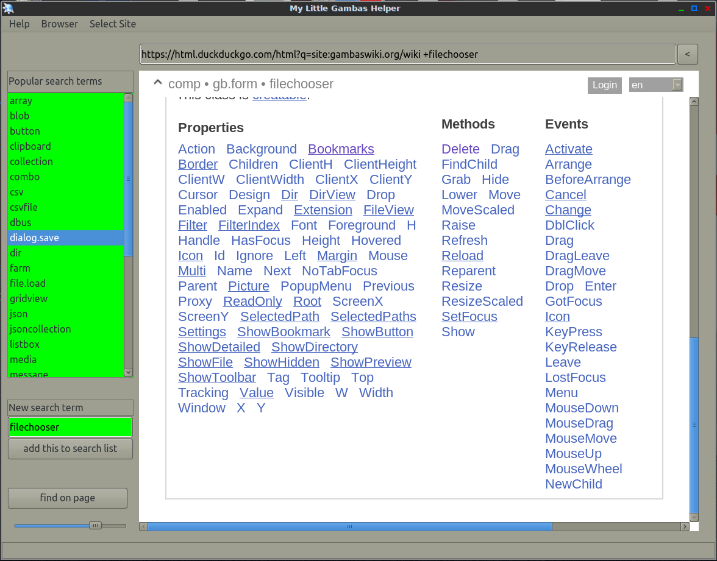
Task: Open the ShowHidden property link
Action: pos(281,362)
